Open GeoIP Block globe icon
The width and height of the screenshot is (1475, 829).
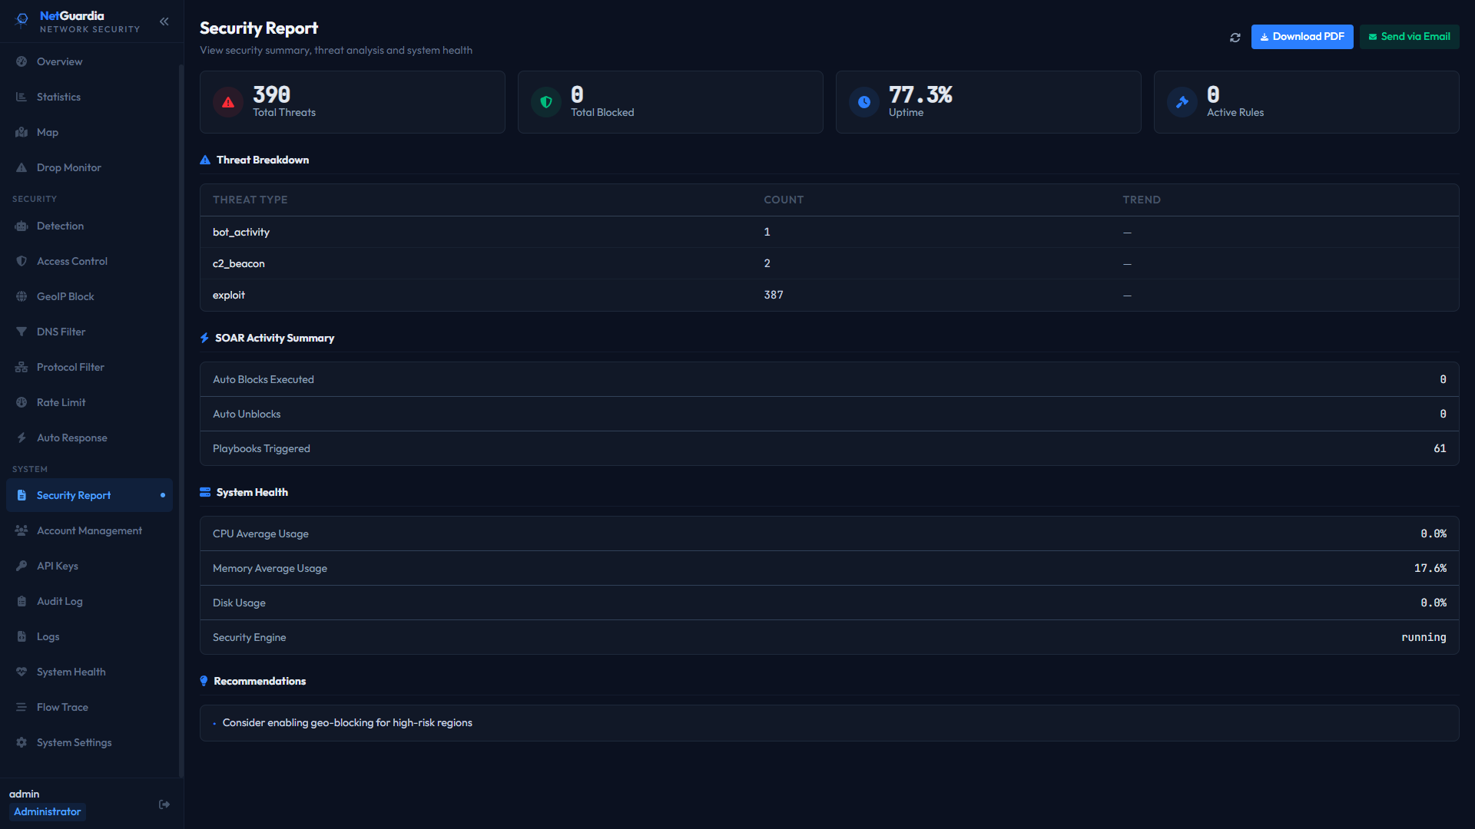click(22, 296)
